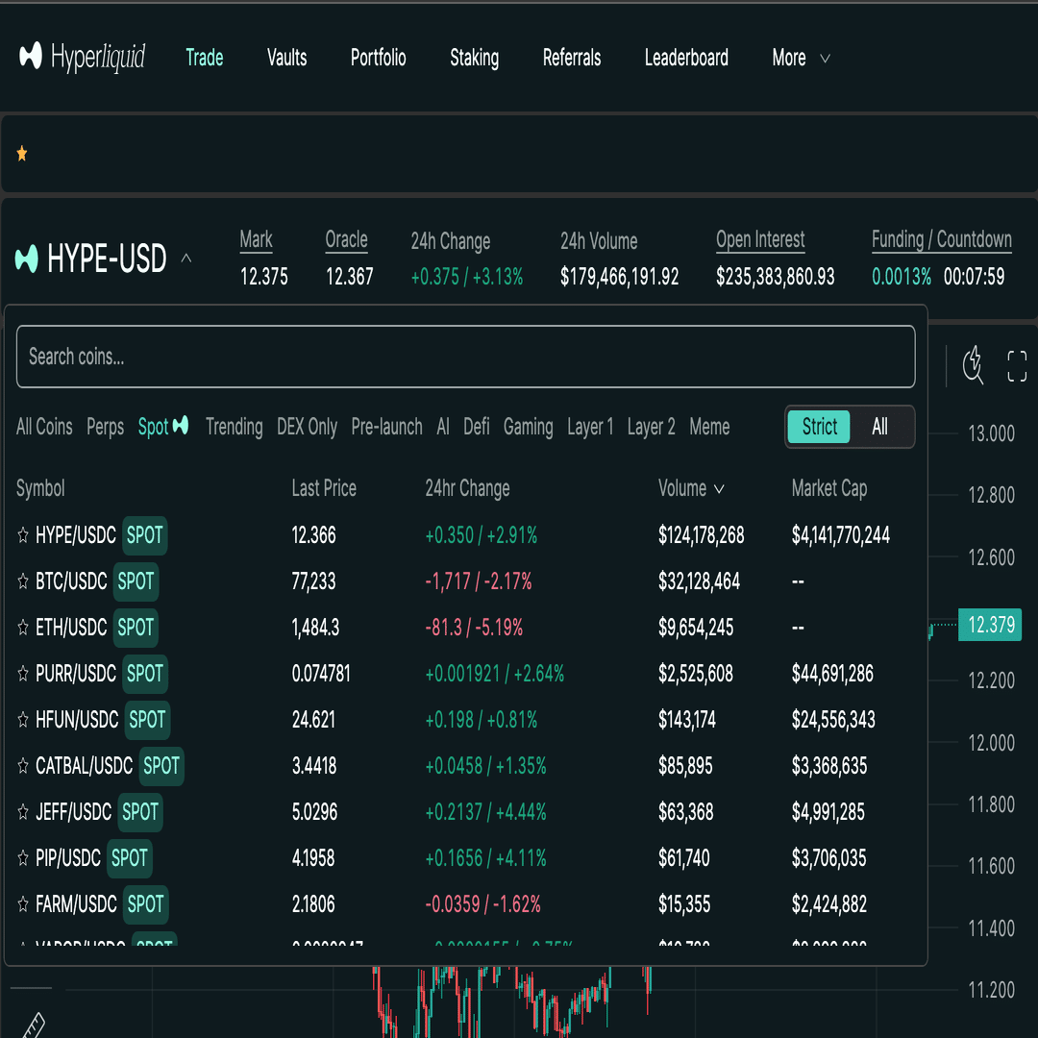The height and width of the screenshot is (1038, 1038).
Task: Filter by Layer 1 tab
Action: pyautogui.click(x=590, y=427)
